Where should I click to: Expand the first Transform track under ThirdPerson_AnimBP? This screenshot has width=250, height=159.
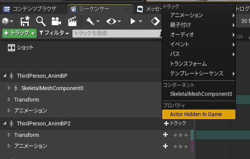pyautogui.click(x=9, y=99)
